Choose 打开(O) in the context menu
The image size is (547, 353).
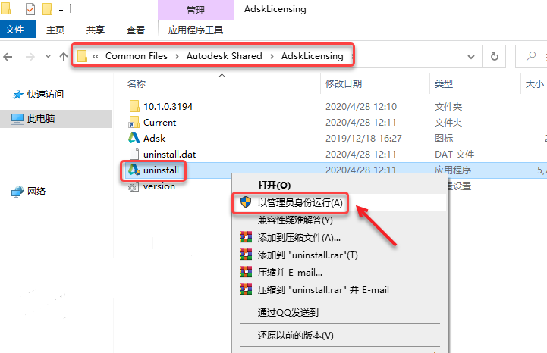tap(274, 185)
